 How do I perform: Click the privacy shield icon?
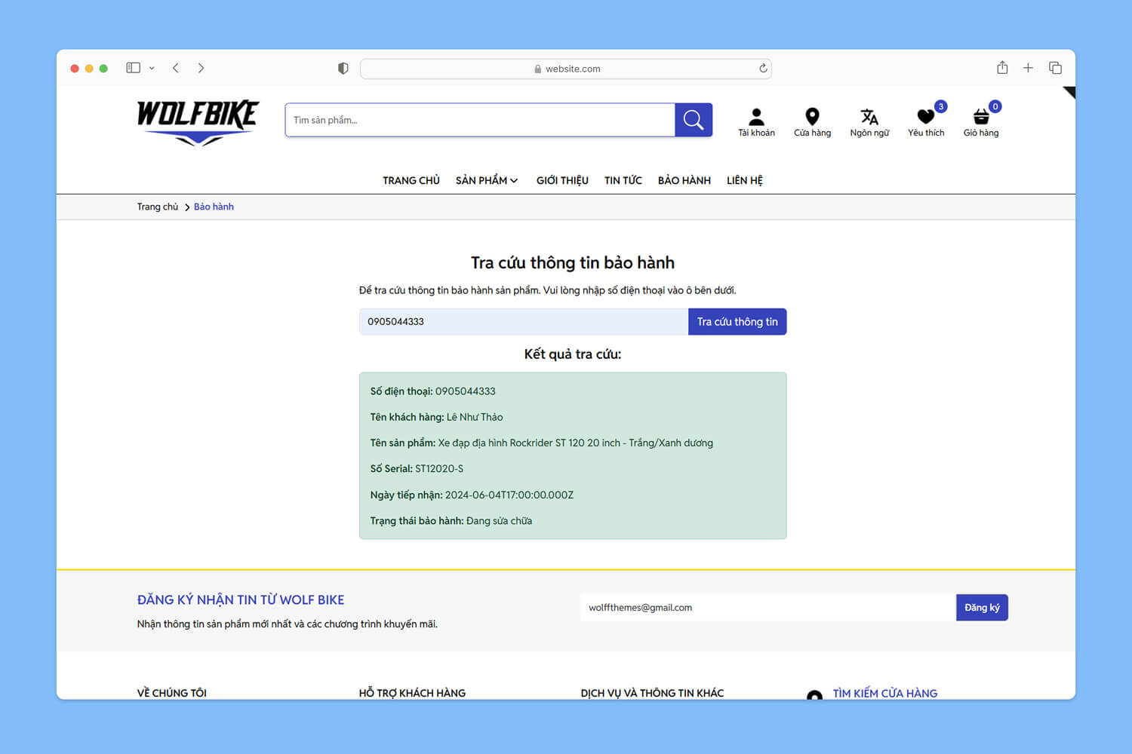tap(343, 69)
